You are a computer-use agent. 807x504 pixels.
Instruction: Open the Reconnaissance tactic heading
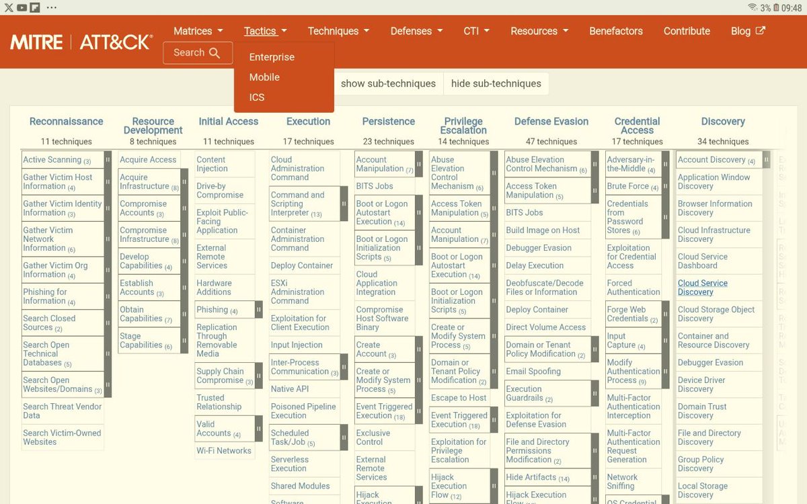pos(66,122)
